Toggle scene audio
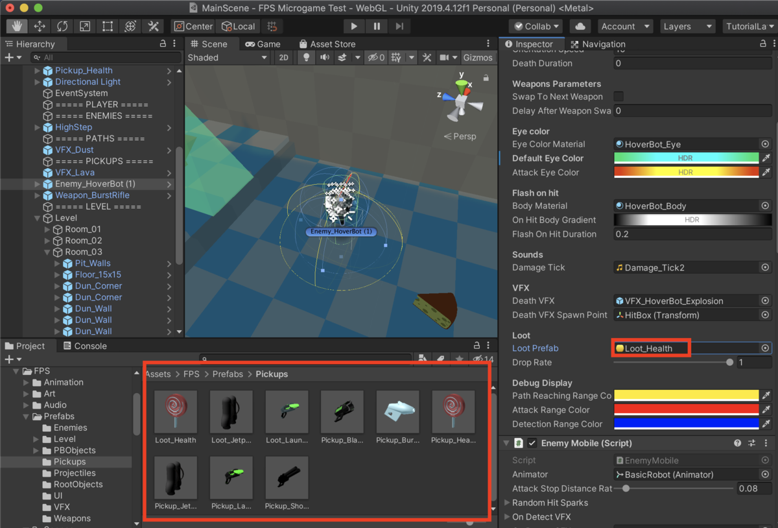 click(x=324, y=58)
